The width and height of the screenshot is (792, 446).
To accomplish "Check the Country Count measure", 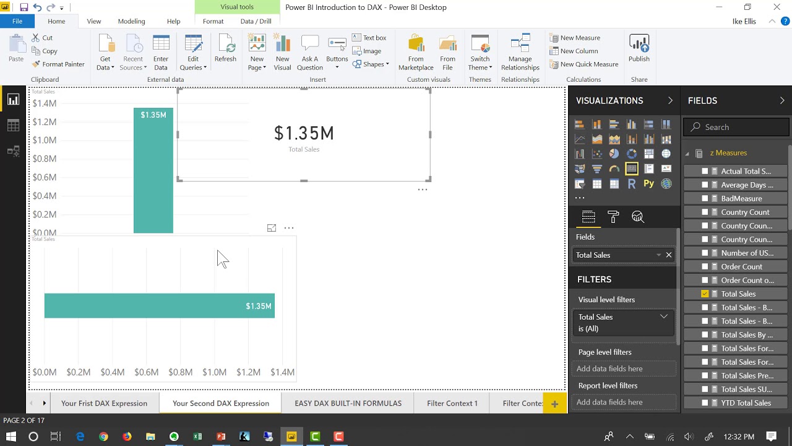I will click(x=705, y=212).
